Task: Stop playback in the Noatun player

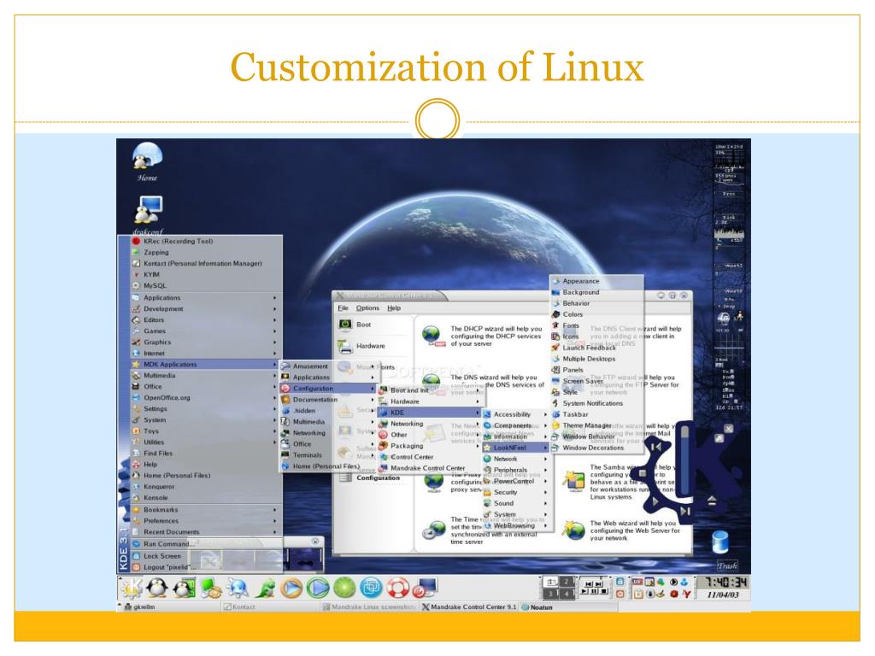Action: (x=643, y=473)
